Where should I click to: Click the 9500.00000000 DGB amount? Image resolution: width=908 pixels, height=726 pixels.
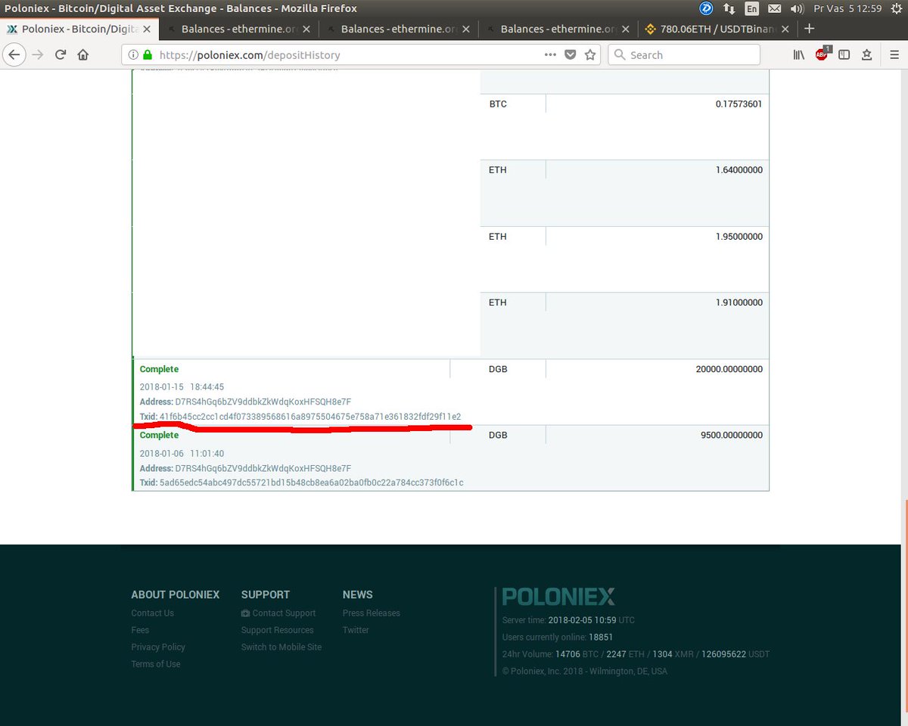click(732, 435)
